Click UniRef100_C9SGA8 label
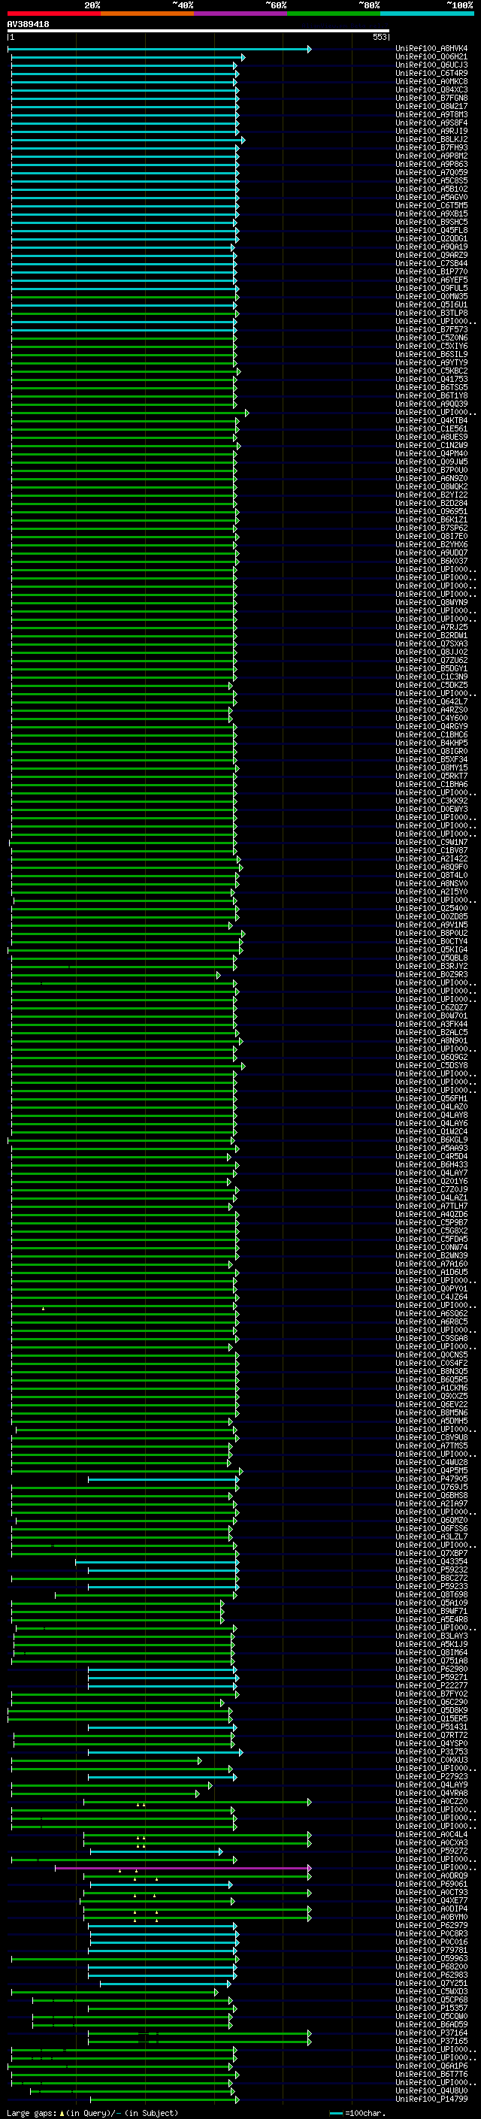This screenshot has width=481, height=2119. 431,1338
